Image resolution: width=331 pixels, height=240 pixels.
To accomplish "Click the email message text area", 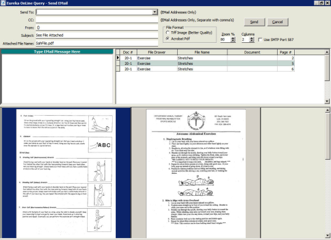I will [x=57, y=79].
